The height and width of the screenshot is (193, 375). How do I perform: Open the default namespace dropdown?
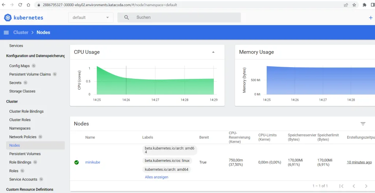click(x=91, y=18)
